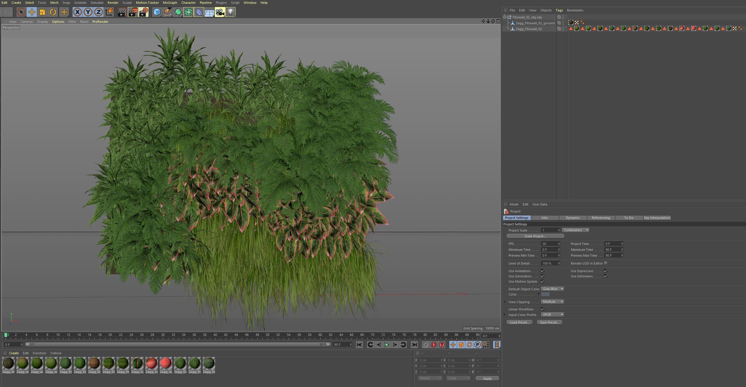Add a Light object
746x387 pixels.
pos(230,12)
